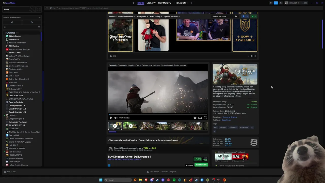Screen dimensions: 325x183
Task: Open the library grid view icon beside HOME
Action: click(x=38, y=9)
